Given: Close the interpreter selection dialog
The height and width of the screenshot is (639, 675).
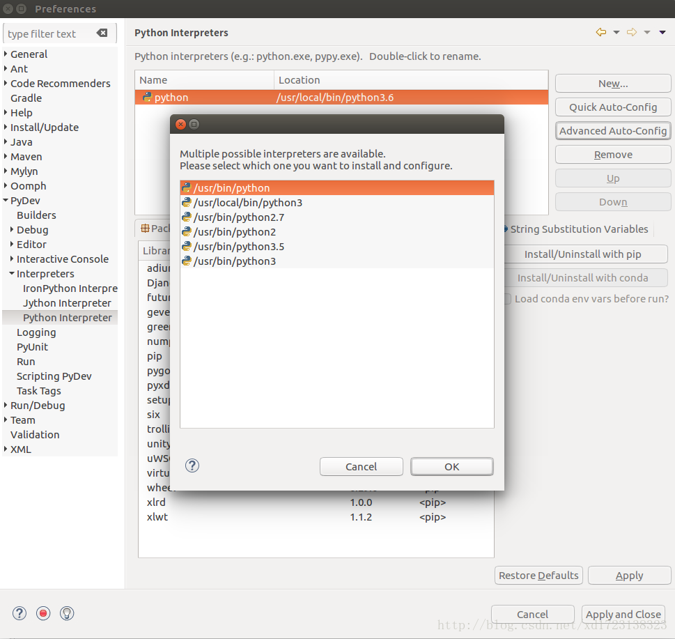Looking at the screenshot, I should (x=181, y=125).
